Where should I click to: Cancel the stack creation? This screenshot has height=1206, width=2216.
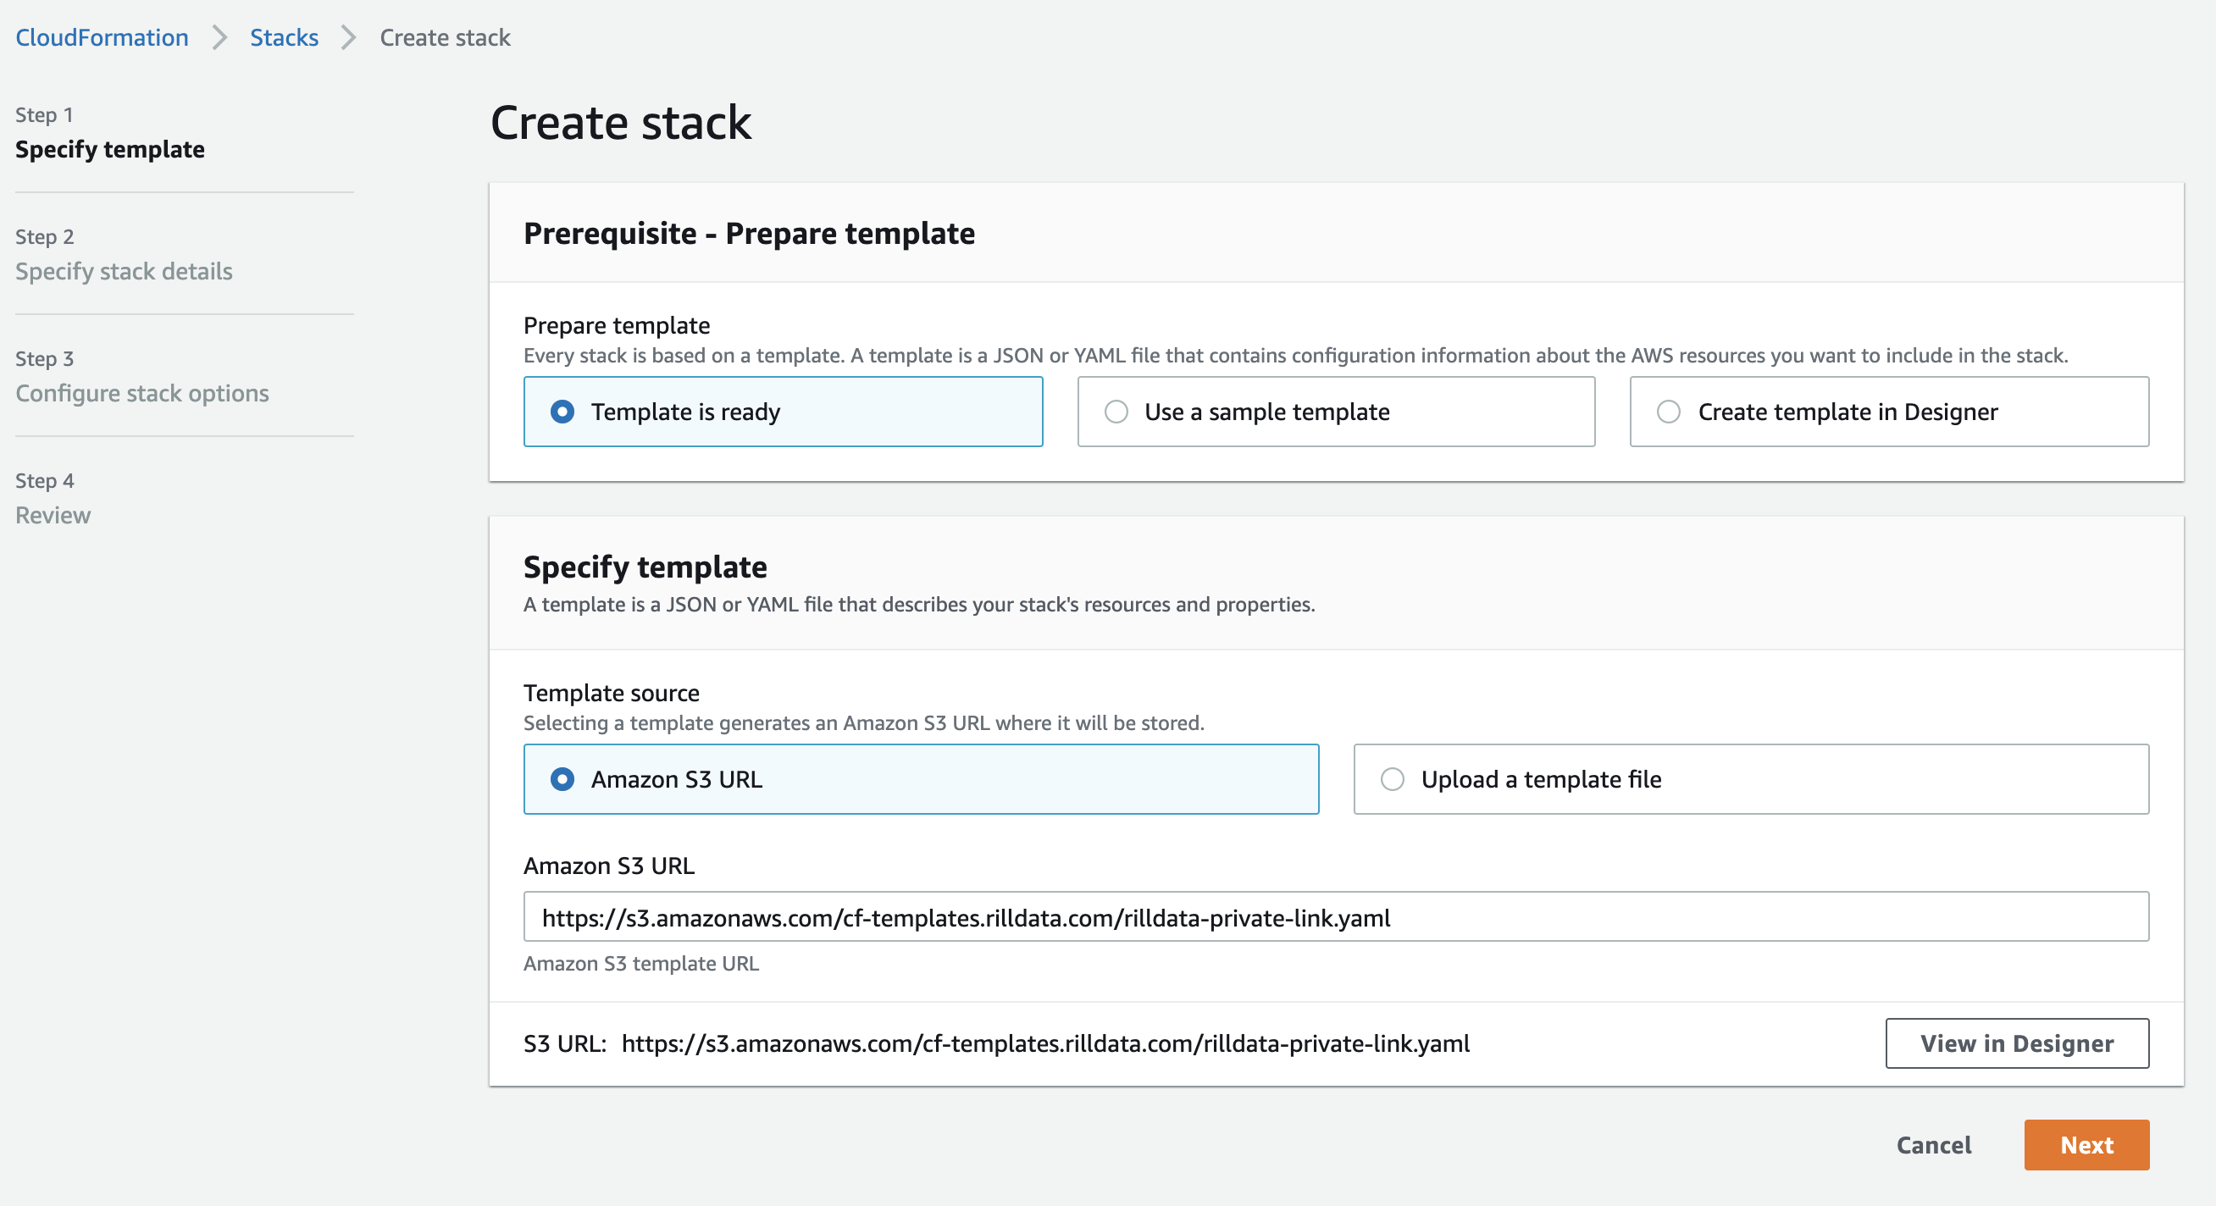(1933, 1145)
